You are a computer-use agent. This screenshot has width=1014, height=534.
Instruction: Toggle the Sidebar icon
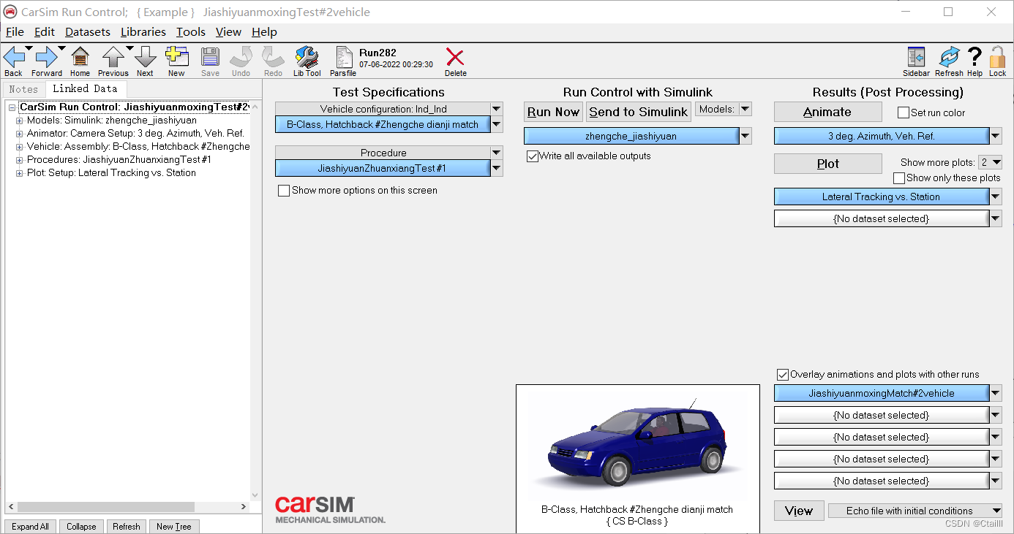pyautogui.click(x=916, y=57)
